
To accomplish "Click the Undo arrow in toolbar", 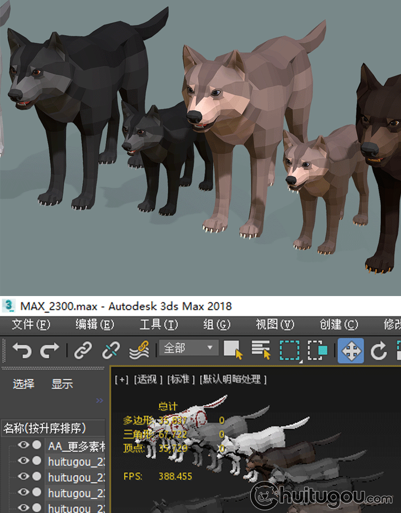I will point(22,351).
